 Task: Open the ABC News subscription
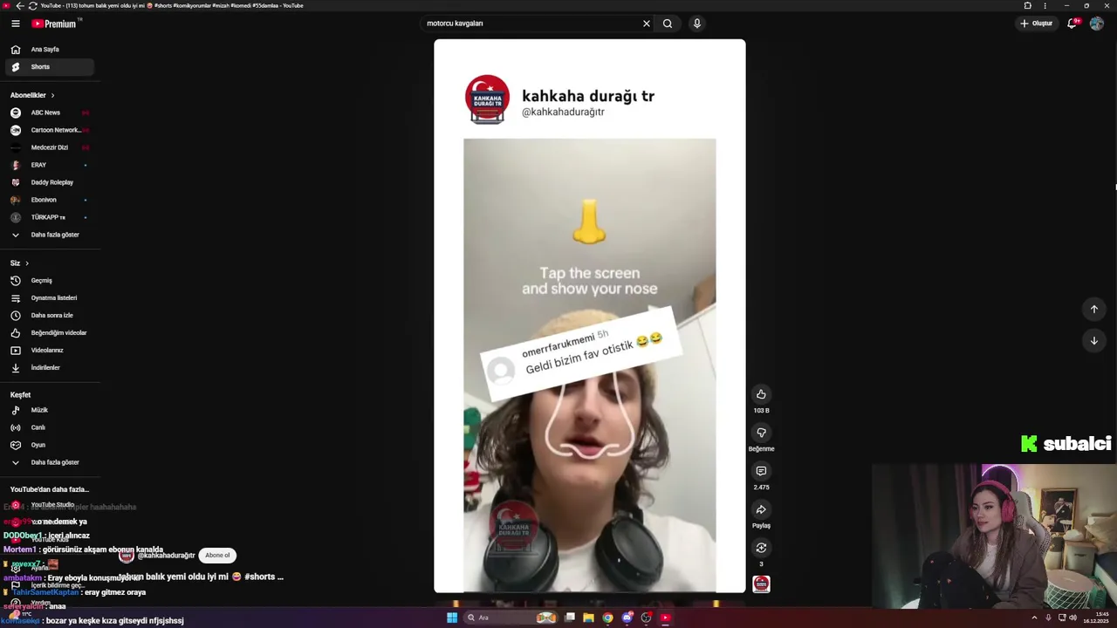tap(48, 113)
